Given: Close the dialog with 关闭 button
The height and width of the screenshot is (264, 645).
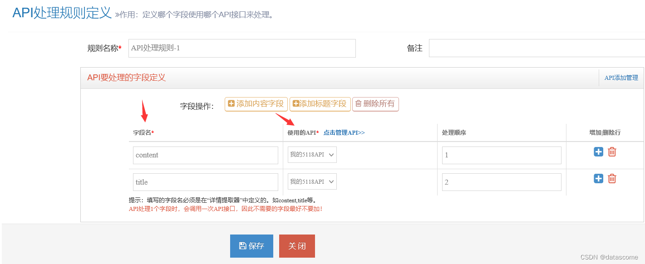Looking at the screenshot, I should click(297, 246).
